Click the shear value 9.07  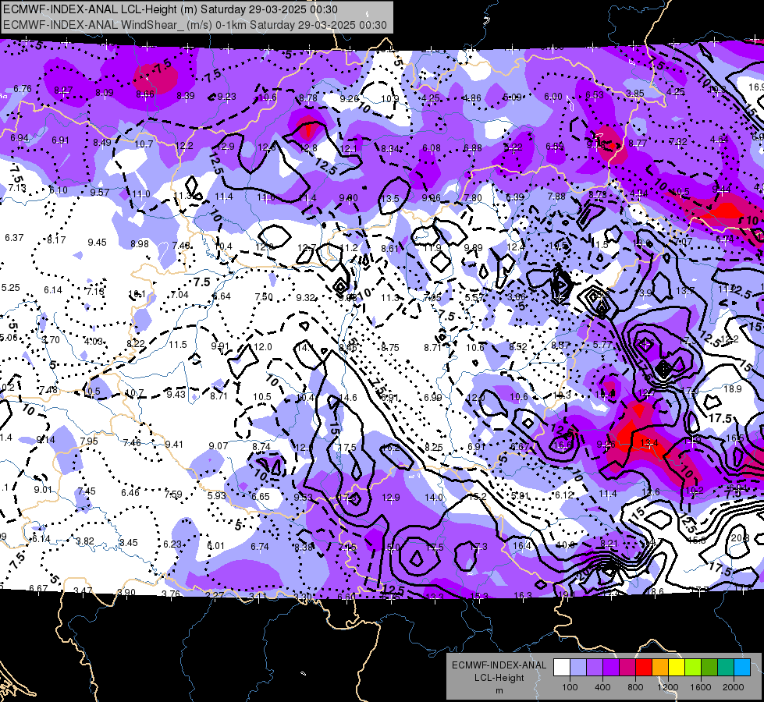pyautogui.click(x=219, y=445)
